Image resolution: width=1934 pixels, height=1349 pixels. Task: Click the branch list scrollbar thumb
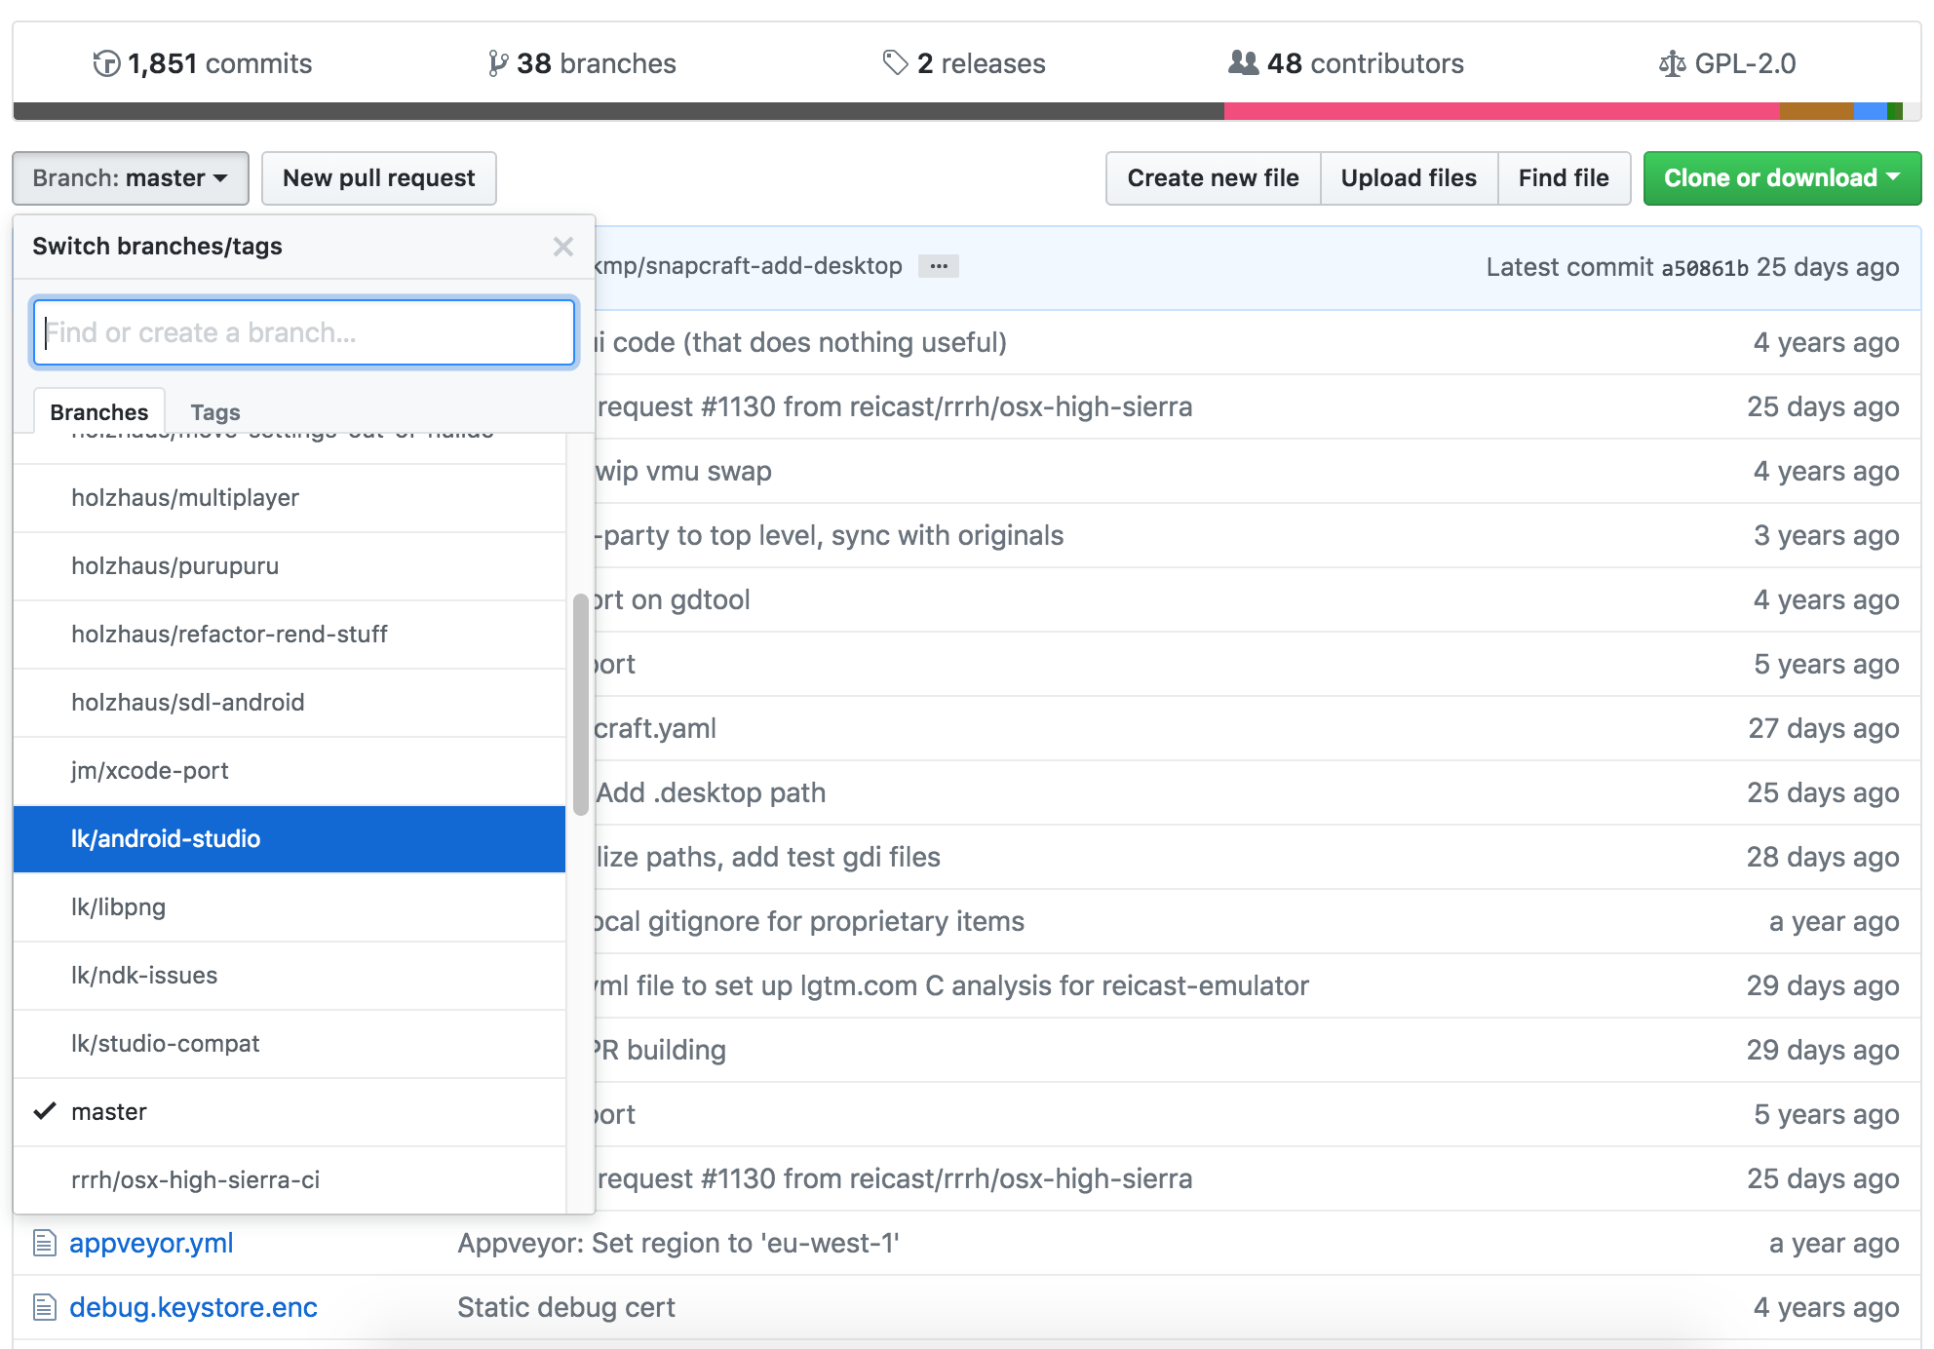(581, 702)
